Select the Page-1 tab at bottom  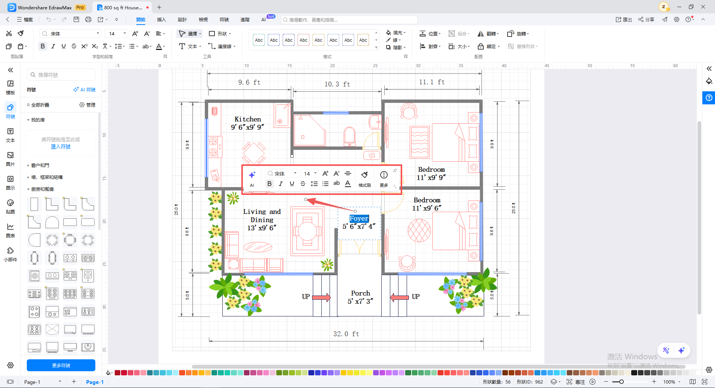tap(95, 382)
